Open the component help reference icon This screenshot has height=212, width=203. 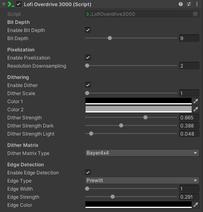tap(181, 4)
